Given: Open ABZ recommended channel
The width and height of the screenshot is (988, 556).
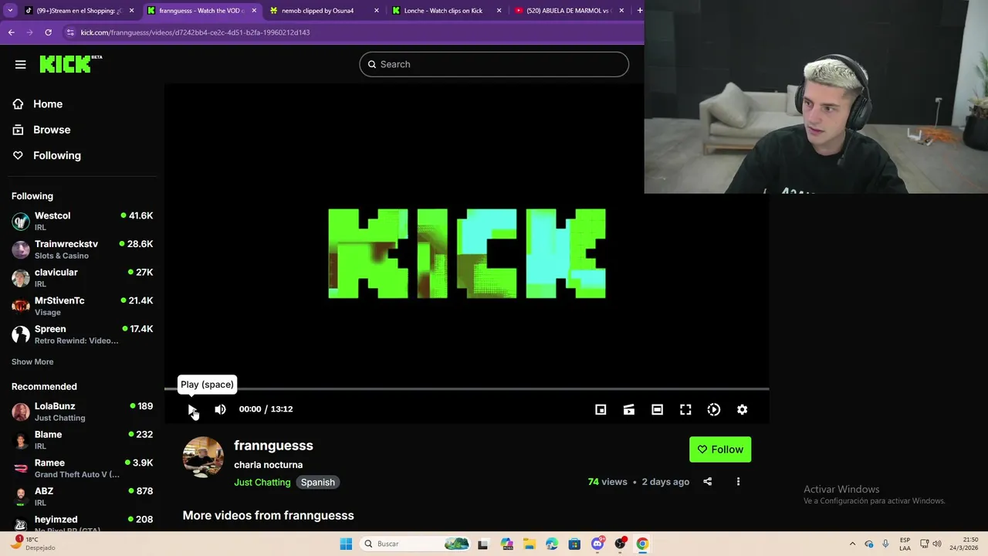Looking at the screenshot, I should click(83, 497).
